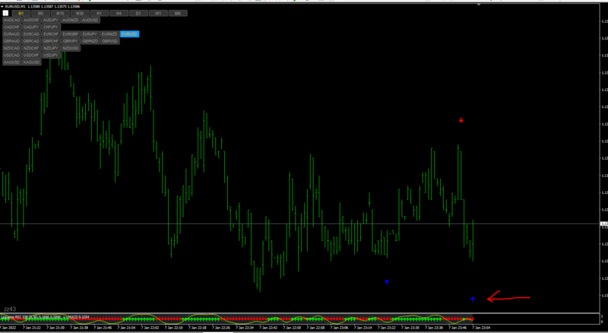Screen dimensions: 608x333
Task: Go to USDCHF symbol
Action: point(31,55)
